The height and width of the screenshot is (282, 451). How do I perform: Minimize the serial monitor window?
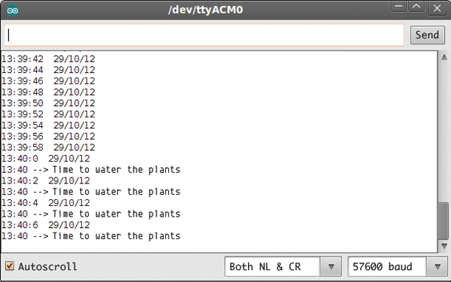pyautogui.click(x=398, y=7)
